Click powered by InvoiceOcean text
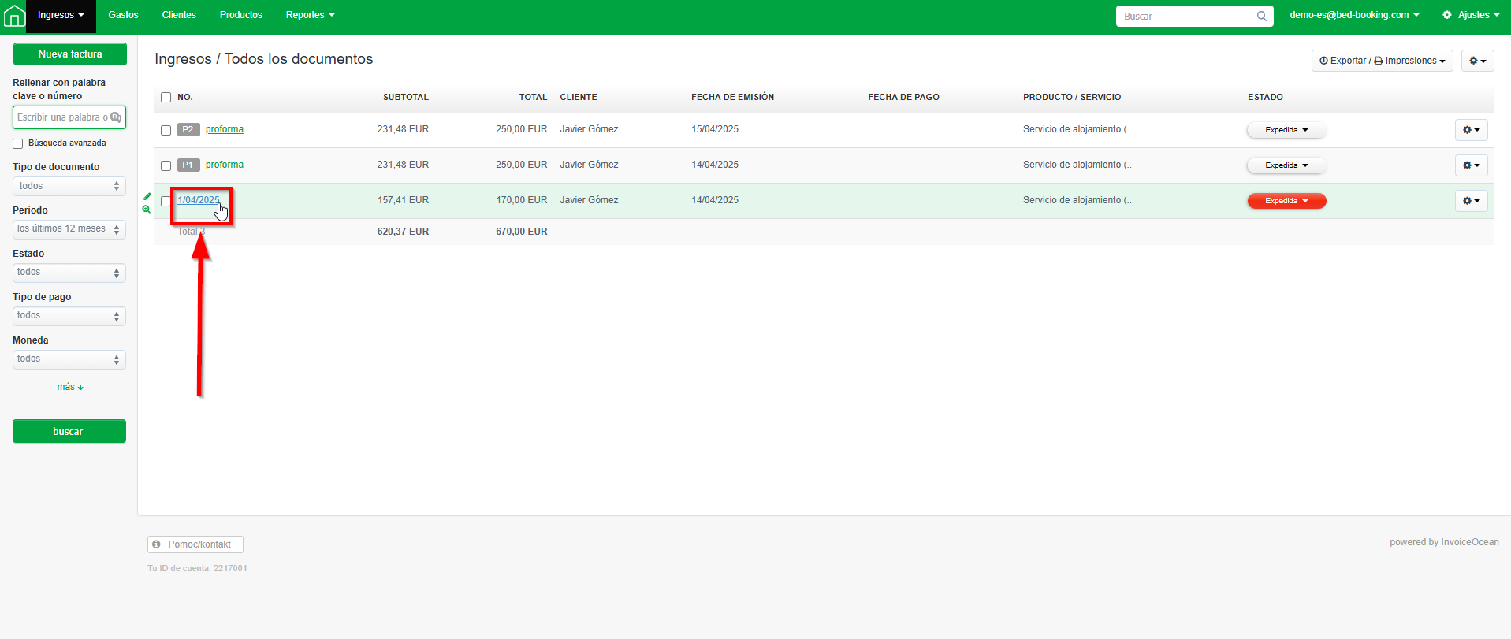1511x639 pixels. (1444, 542)
